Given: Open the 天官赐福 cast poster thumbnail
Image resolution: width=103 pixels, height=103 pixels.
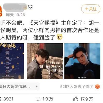Looking at the screenshot, I should coord(12,61).
